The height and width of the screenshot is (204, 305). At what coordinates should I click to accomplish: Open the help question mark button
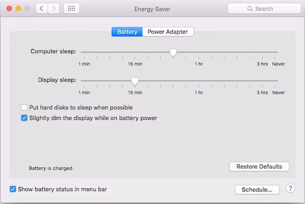point(290,189)
